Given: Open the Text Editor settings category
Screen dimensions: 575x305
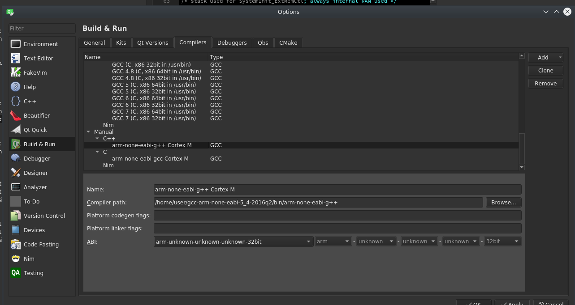Looking at the screenshot, I should coord(42,58).
